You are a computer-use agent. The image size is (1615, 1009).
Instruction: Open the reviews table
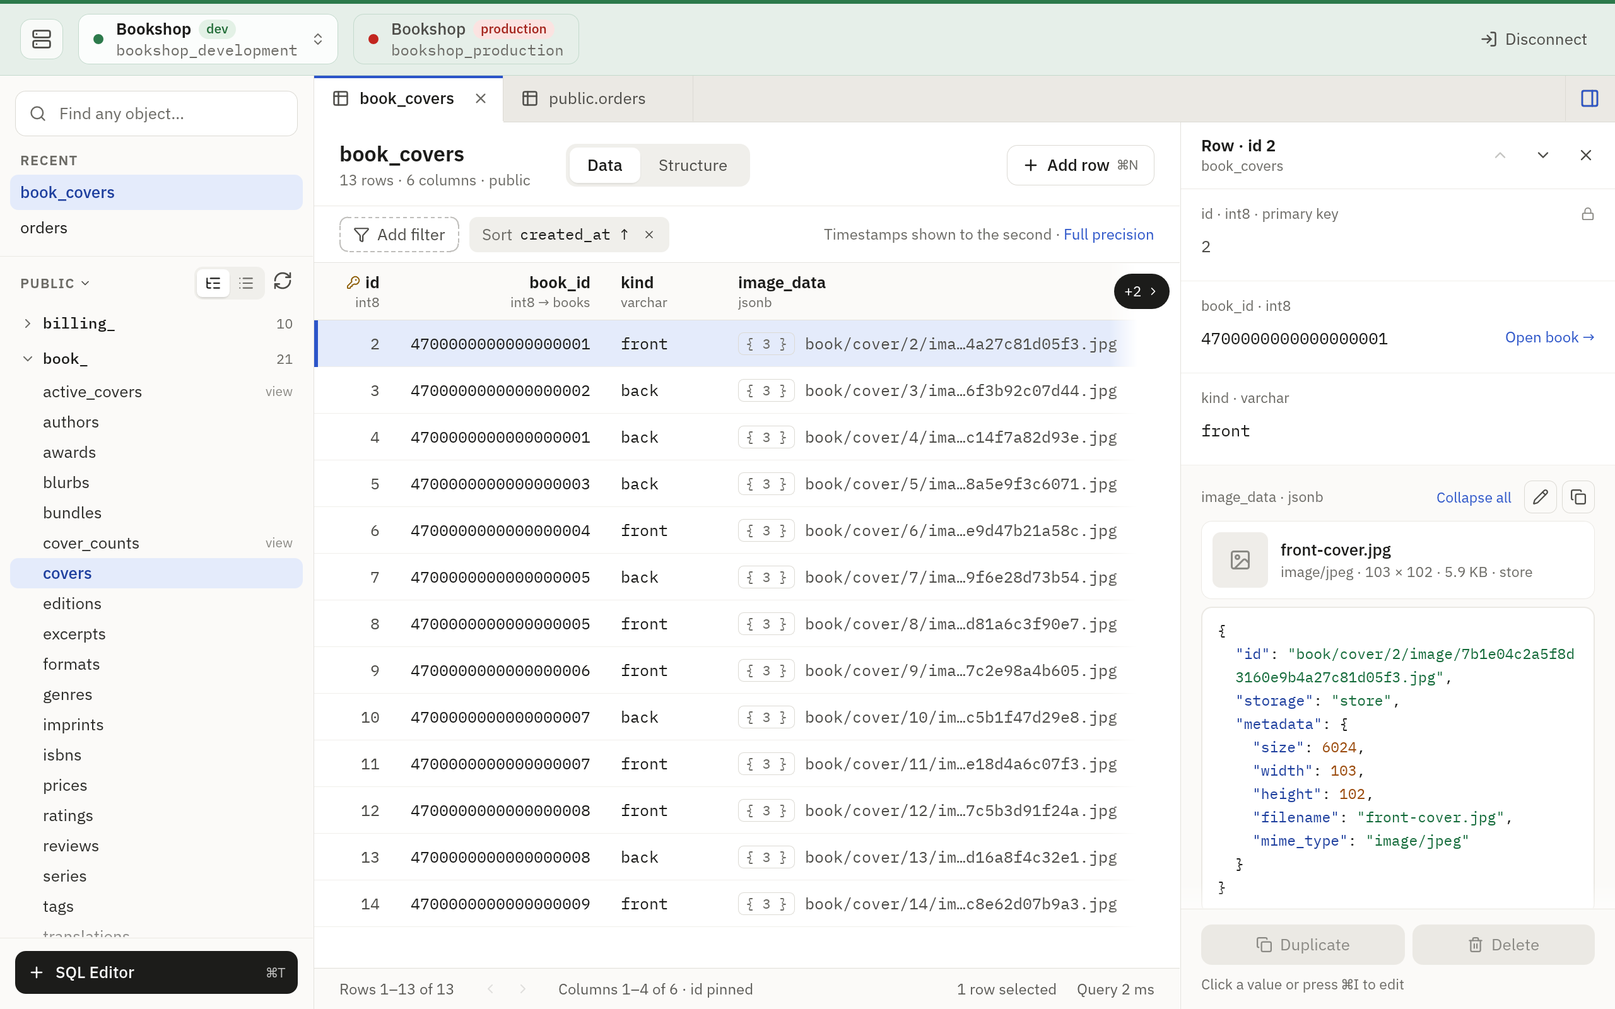[x=156, y=846]
